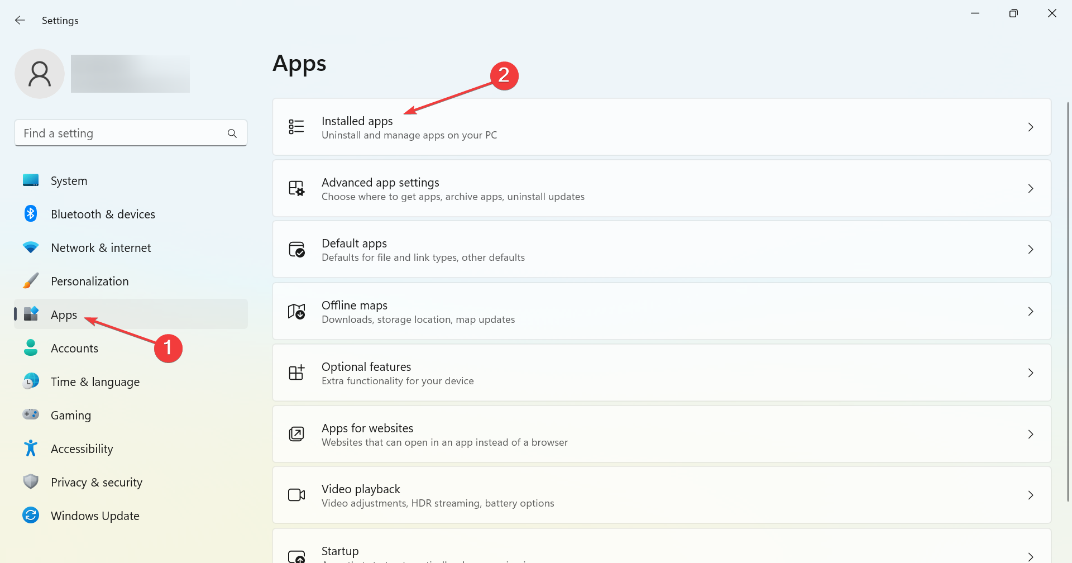The width and height of the screenshot is (1072, 563).
Task: Expand Installed apps via chevron
Action: pyautogui.click(x=1031, y=127)
